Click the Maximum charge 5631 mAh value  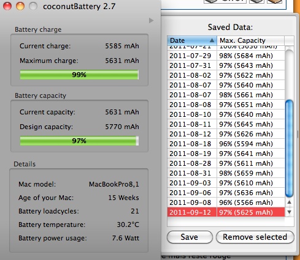[x=122, y=61]
